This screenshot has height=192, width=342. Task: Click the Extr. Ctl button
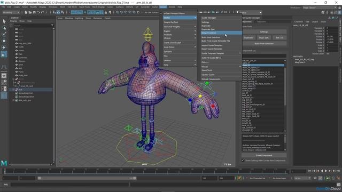tap(279, 38)
